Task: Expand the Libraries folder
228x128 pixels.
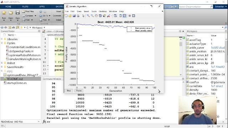Action: (x=2, y=39)
